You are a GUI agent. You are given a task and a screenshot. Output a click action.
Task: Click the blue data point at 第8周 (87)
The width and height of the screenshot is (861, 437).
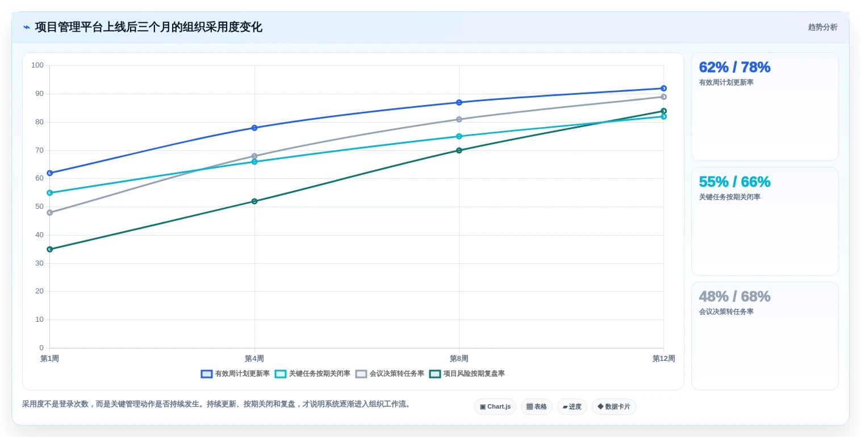(459, 102)
